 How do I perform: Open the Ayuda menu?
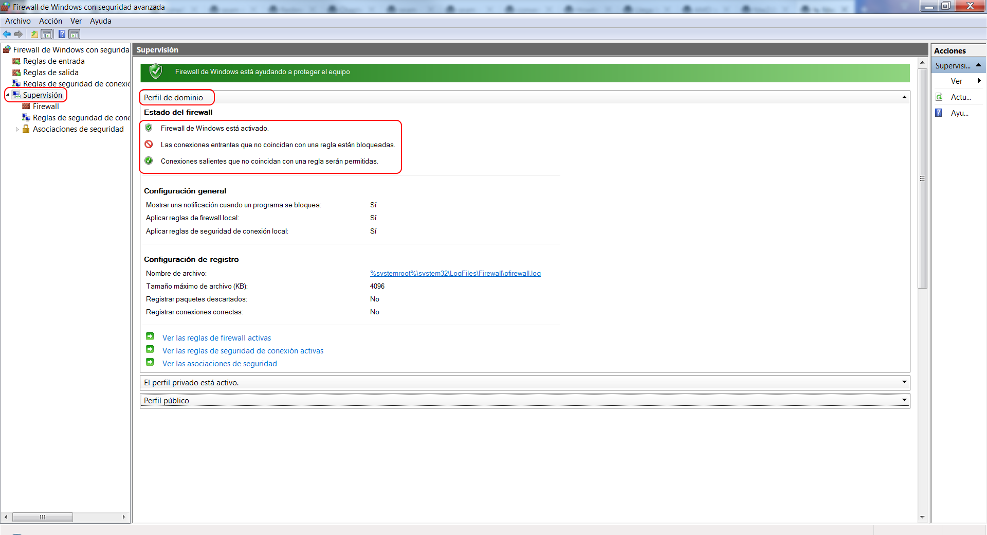point(100,21)
